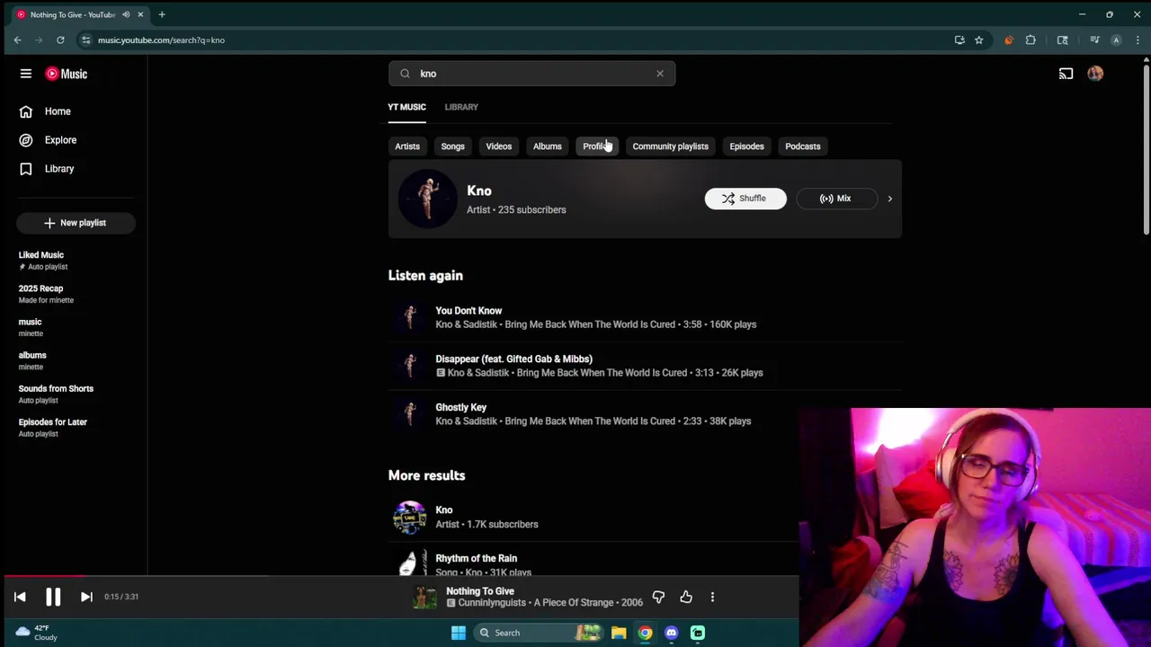Skip to next track

[86, 597]
